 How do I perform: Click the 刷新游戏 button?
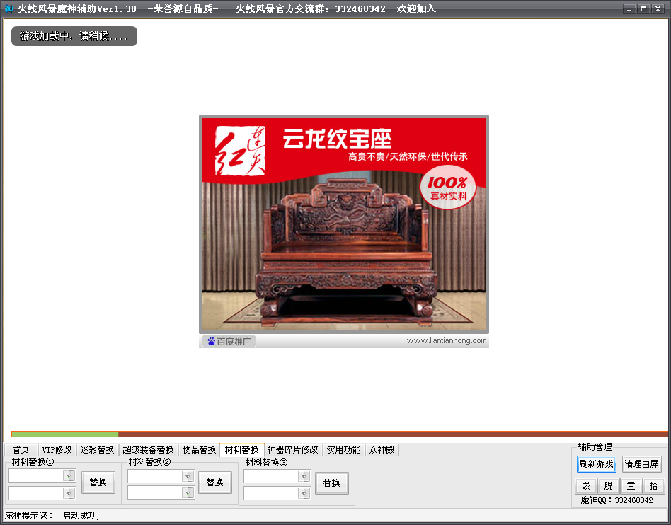(597, 464)
